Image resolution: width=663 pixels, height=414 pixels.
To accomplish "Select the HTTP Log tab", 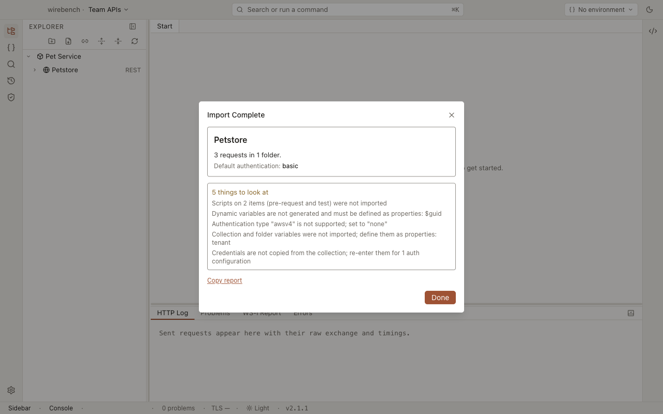I will pos(172,313).
